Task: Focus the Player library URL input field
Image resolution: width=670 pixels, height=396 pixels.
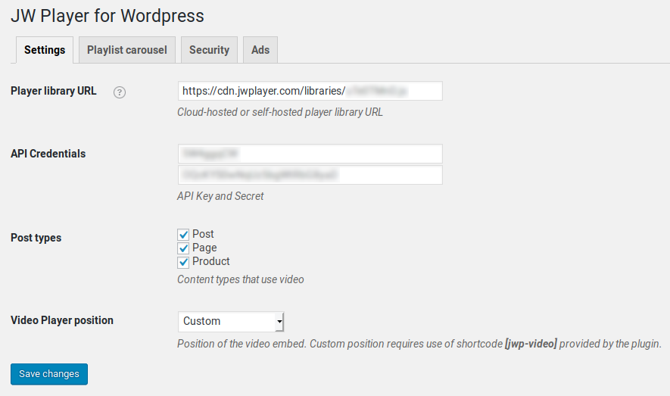Action: click(x=310, y=91)
